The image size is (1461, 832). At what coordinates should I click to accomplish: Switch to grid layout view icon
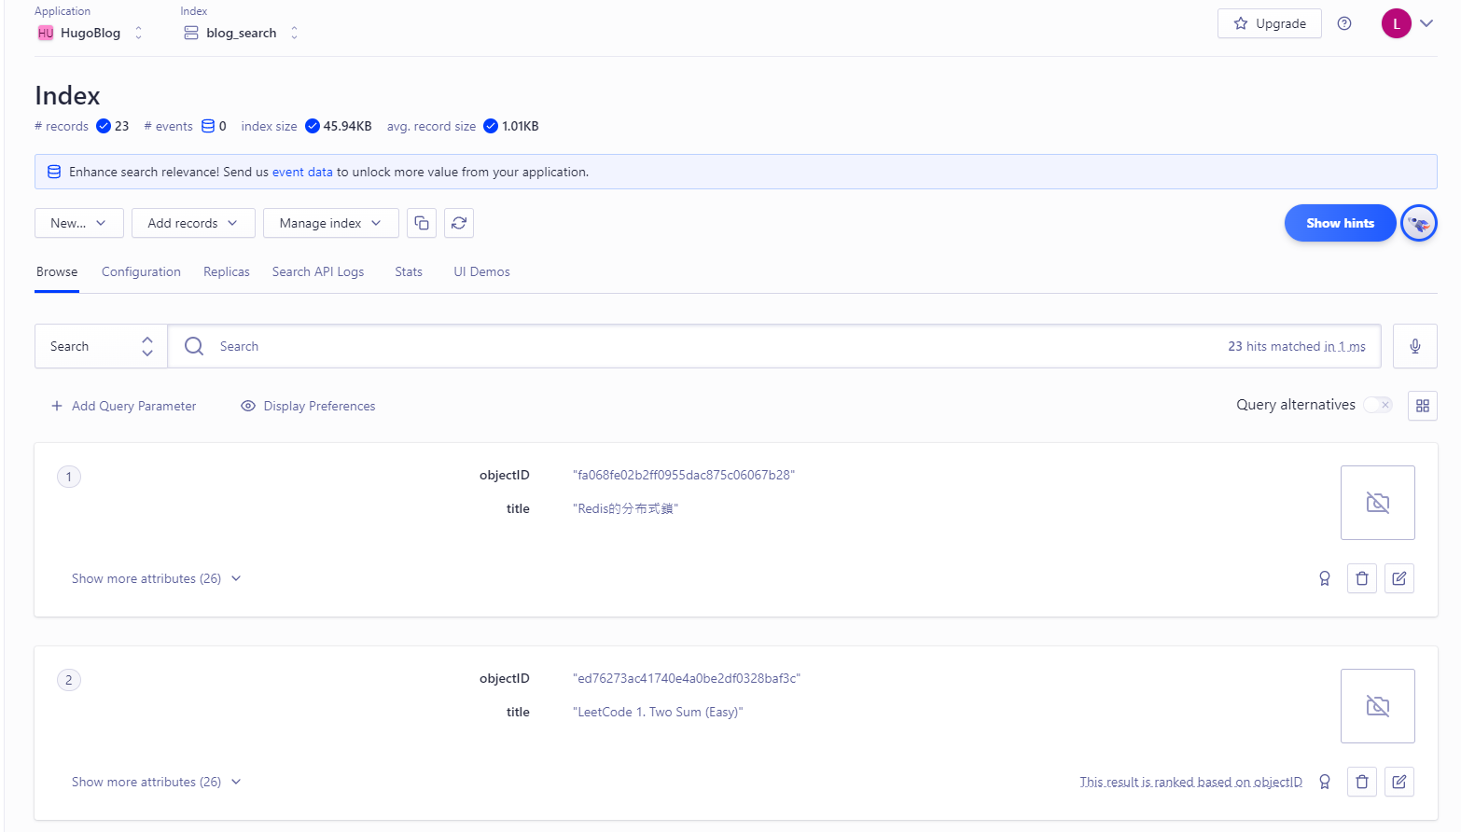point(1422,406)
